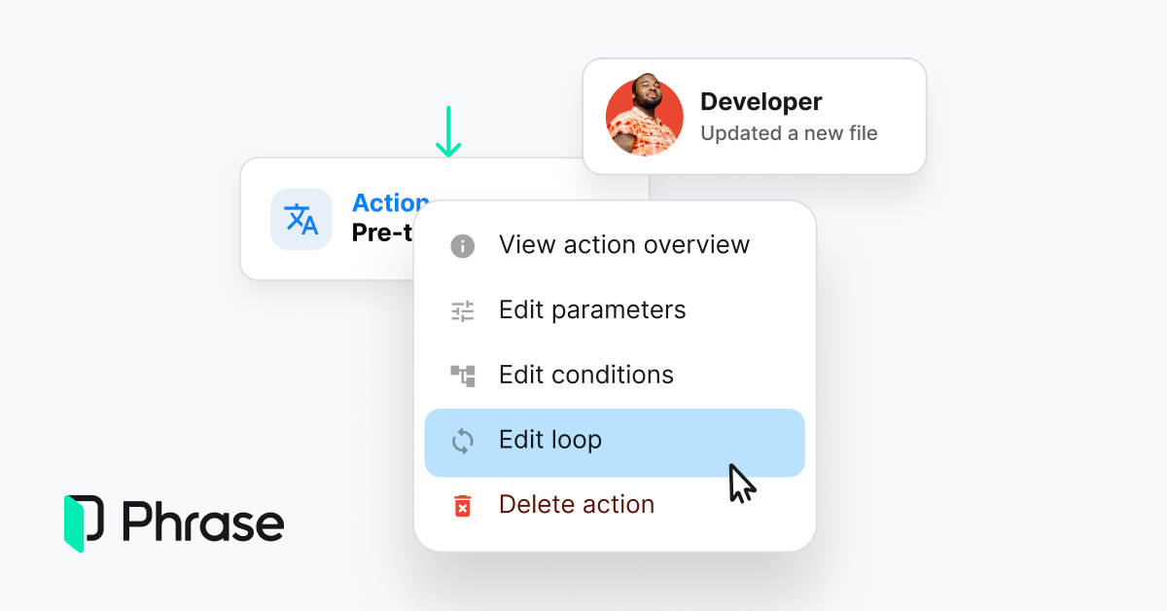The image size is (1167, 611).
Task: Click the green downward arrow above the card
Action: tap(447, 132)
